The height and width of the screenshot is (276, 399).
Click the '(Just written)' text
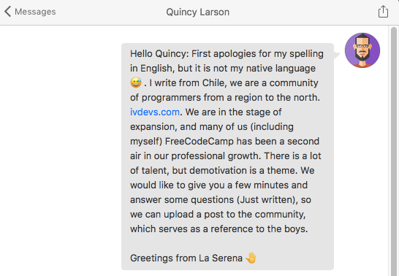[267, 200]
